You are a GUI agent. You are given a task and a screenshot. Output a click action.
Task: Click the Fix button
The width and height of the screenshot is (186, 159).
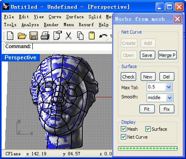(167, 109)
